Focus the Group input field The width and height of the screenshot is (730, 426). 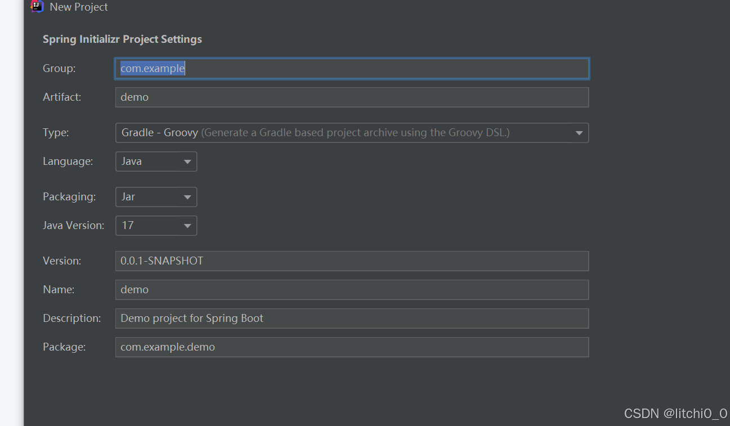352,69
